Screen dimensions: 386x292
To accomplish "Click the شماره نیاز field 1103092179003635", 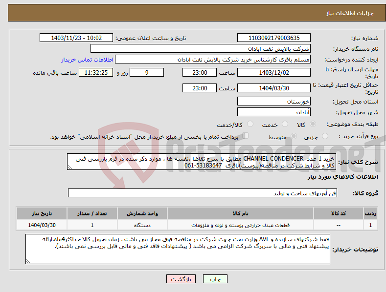I will [x=274, y=38].
